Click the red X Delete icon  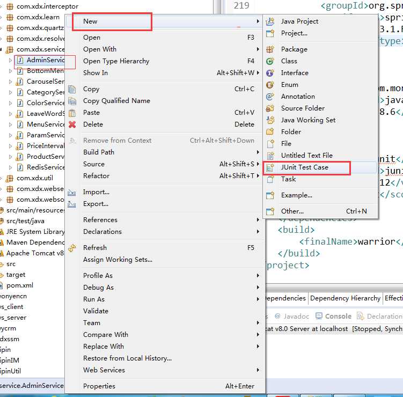(x=72, y=124)
